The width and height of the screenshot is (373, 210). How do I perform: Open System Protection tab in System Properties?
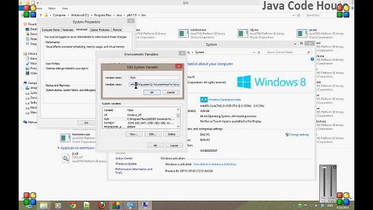(x=100, y=30)
